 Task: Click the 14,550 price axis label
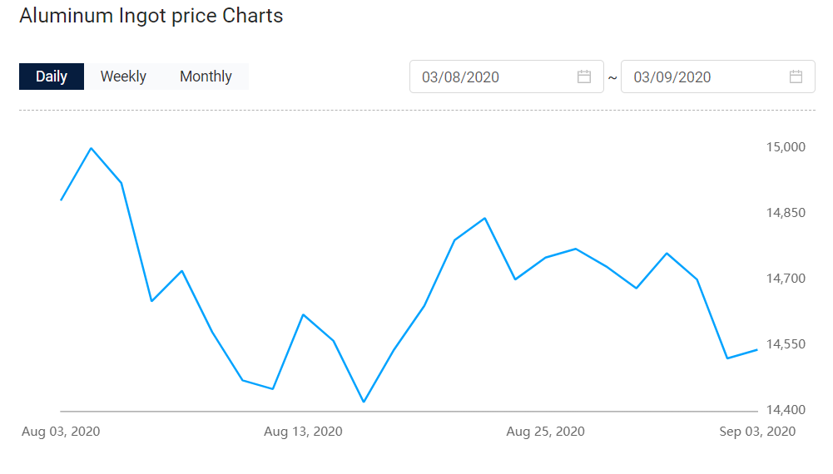(x=786, y=344)
